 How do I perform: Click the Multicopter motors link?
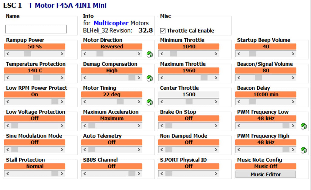(x=111, y=23)
